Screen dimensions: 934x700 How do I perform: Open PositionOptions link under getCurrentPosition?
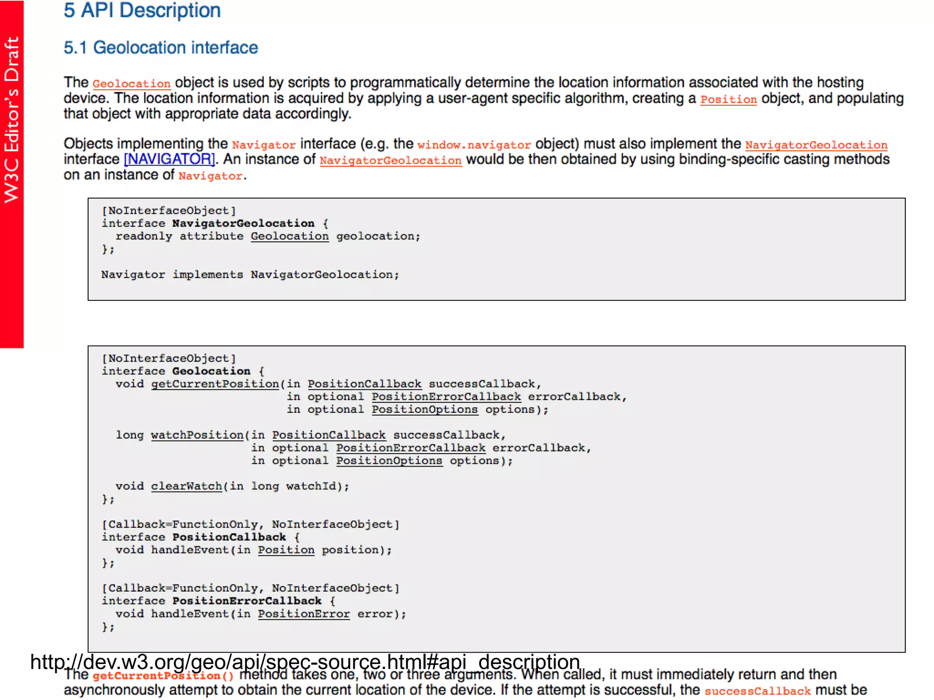[x=425, y=410]
